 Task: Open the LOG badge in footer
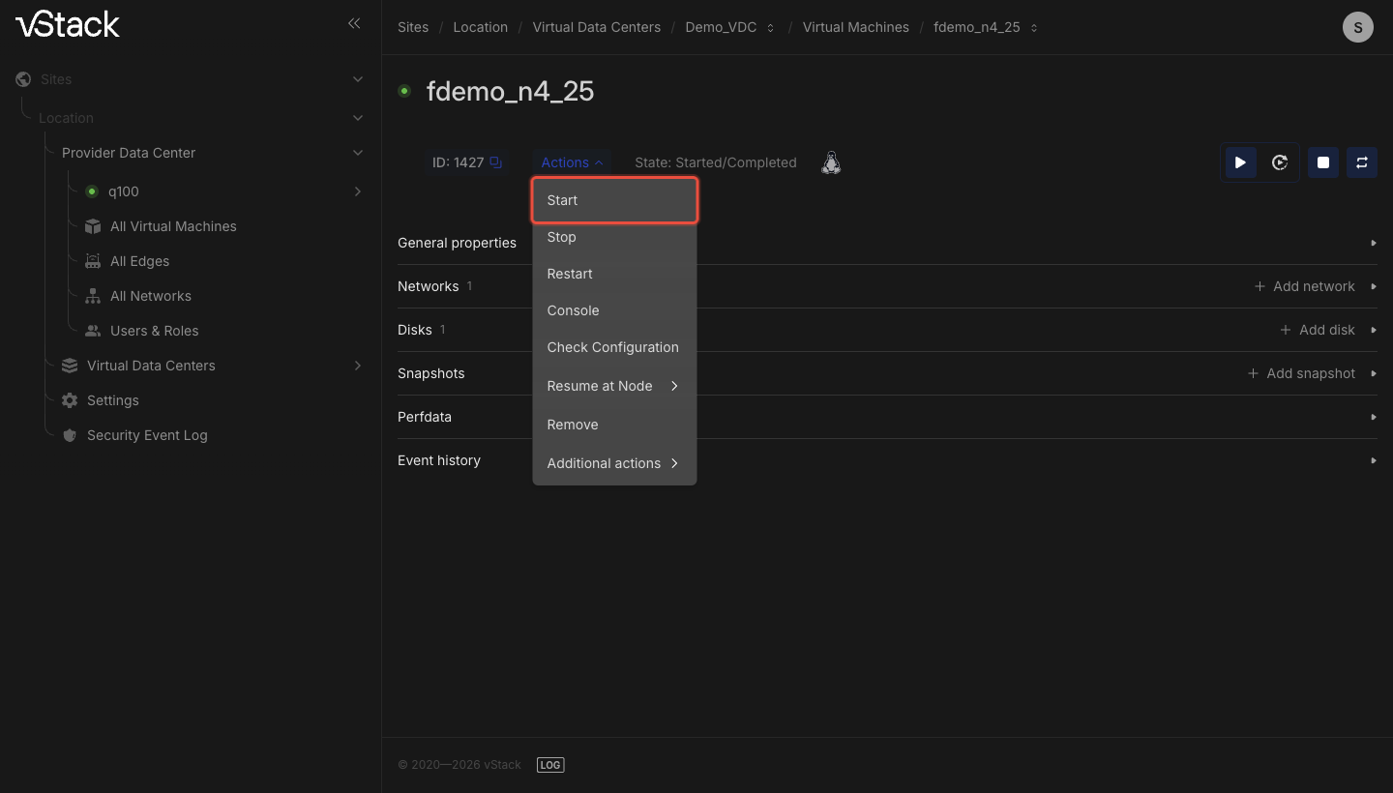pos(550,765)
